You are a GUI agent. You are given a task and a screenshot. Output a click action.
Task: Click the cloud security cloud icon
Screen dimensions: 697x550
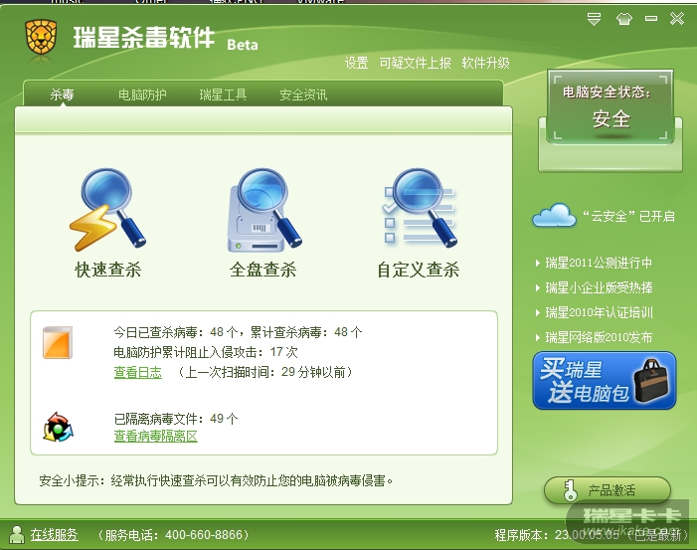554,215
